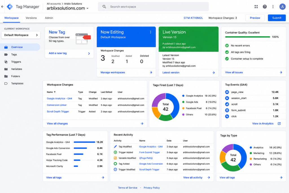Open the three-dot more options menu in header
Screen dimensions: 289x193
click(273, 7)
